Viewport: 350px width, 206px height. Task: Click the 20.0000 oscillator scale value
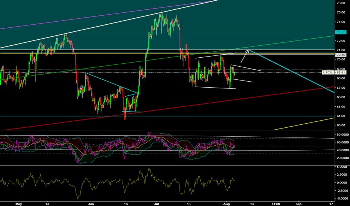342,158
